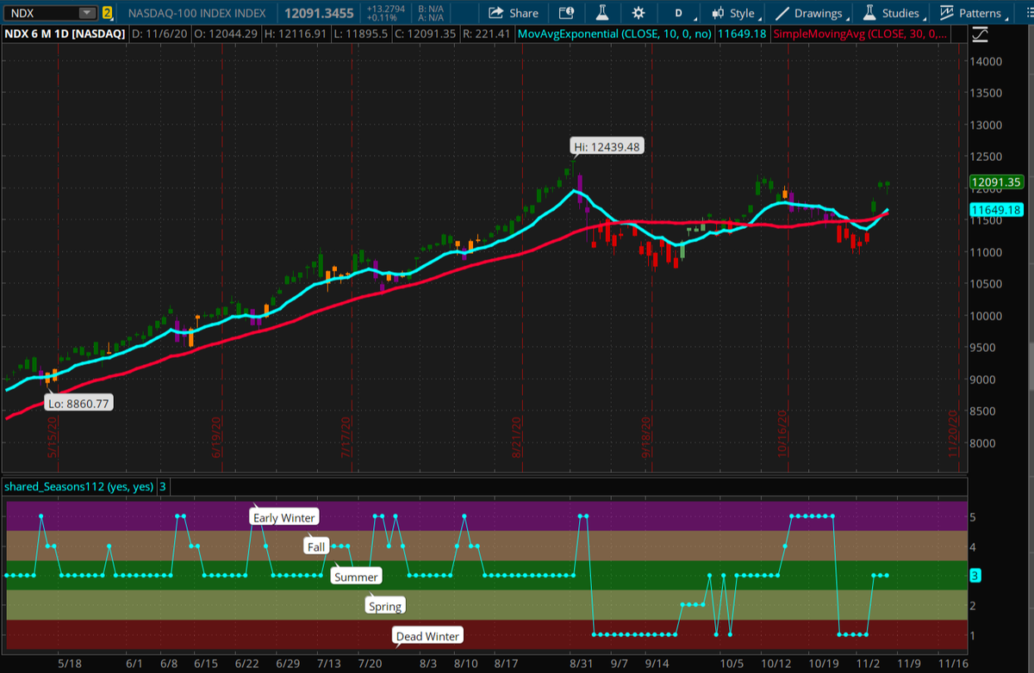1034x673 pixels.
Task: Click the Spring chart bubble
Action: [x=385, y=606]
